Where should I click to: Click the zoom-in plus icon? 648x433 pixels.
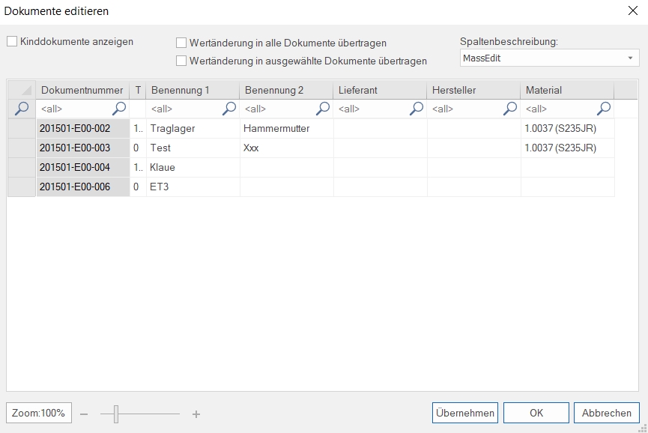(x=196, y=414)
